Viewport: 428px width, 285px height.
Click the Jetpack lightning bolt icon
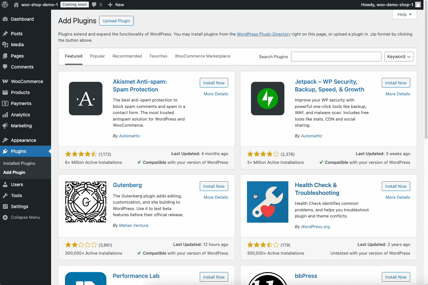(268, 99)
